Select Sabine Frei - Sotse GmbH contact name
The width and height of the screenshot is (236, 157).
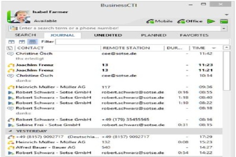(48, 125)
